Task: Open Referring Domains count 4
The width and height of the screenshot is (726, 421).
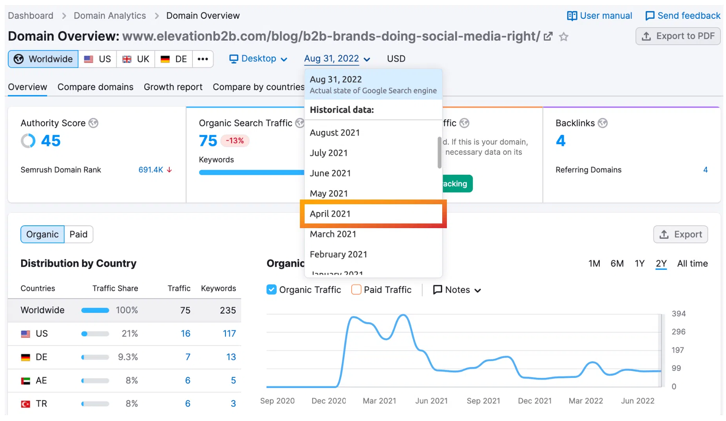Action: (x=705, y=170)
